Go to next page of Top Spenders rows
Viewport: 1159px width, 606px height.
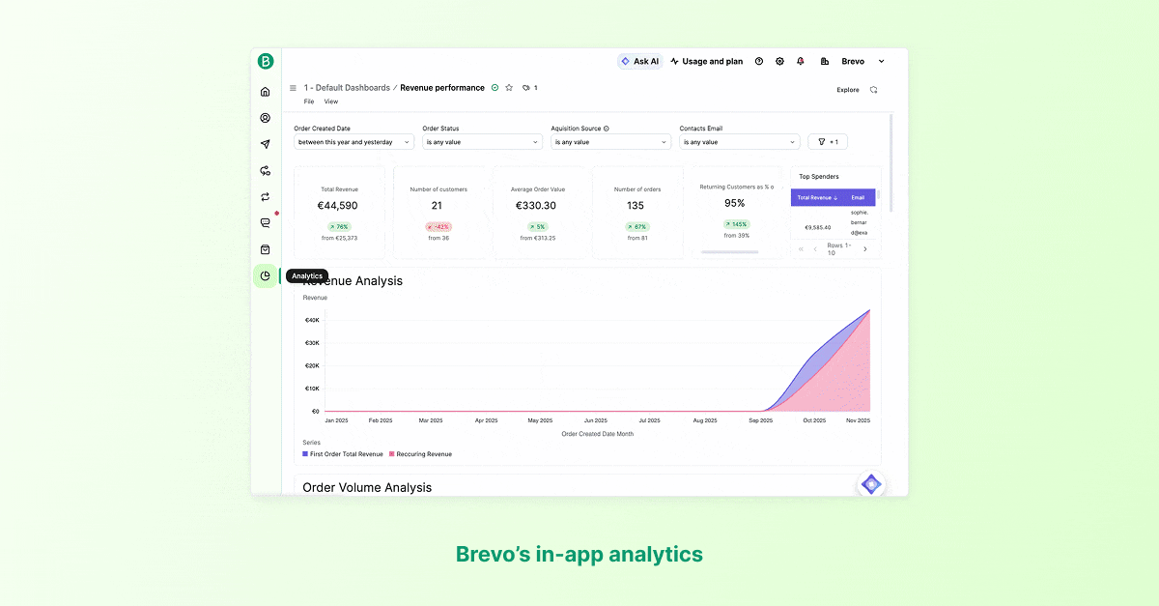pyautogui.click(x=864, y=249)
